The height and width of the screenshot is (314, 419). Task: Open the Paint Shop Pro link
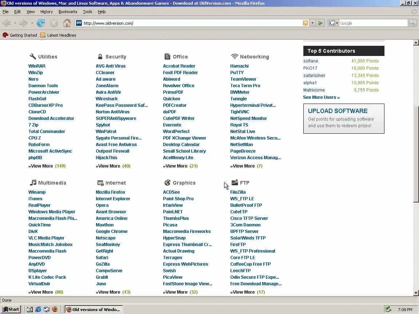tap(178, 199)
